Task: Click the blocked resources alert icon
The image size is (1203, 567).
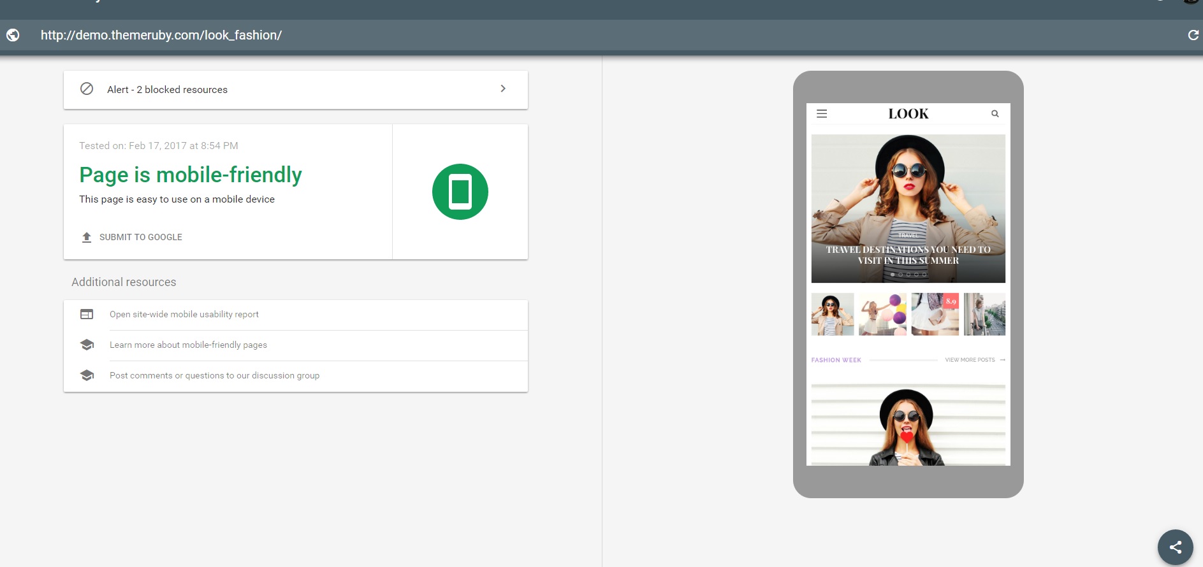Action: click(87, 89)
